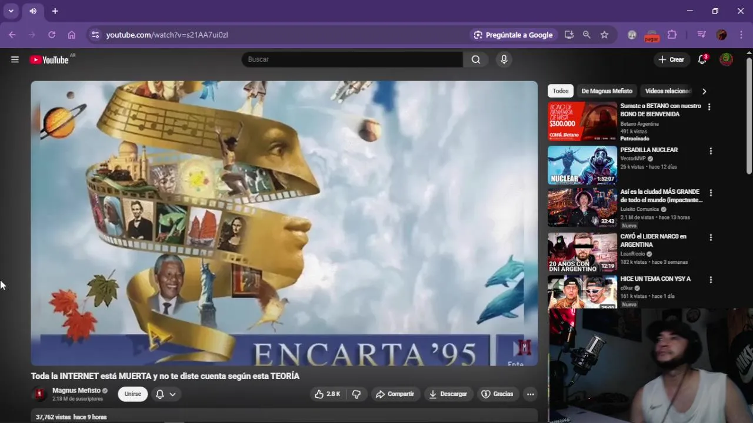Open the Chrome profile avatar

[x=722, y=35]
